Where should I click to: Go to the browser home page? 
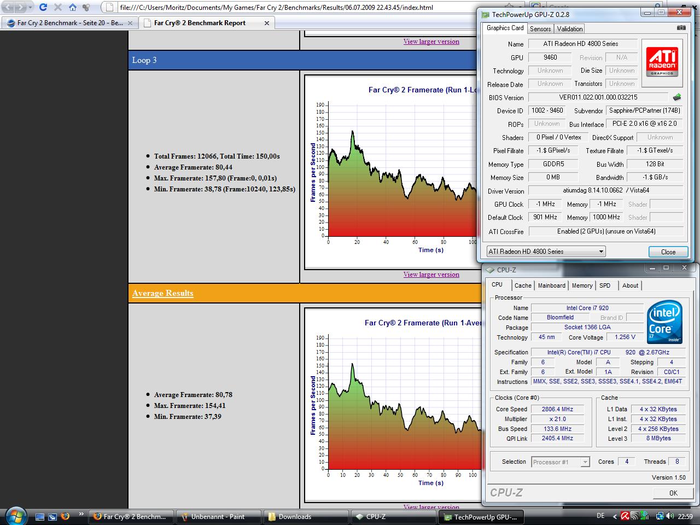click(x=72, y=8)
